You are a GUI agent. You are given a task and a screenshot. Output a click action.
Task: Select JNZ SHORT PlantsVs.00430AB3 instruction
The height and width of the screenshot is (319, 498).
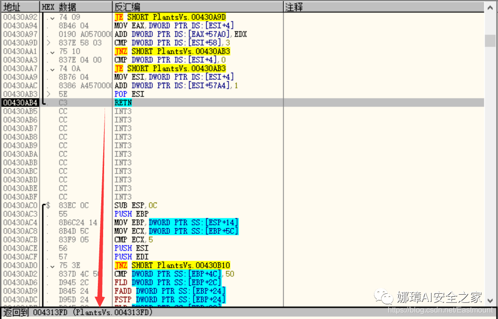point(172,51)
